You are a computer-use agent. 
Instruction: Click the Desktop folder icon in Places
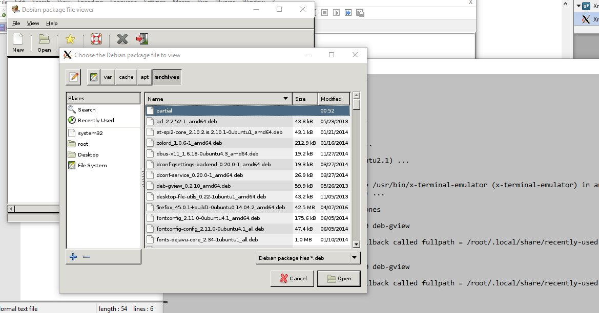tap(71, 154)
